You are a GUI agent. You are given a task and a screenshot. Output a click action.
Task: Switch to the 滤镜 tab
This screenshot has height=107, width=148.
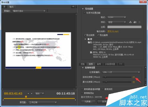point(83,64)
